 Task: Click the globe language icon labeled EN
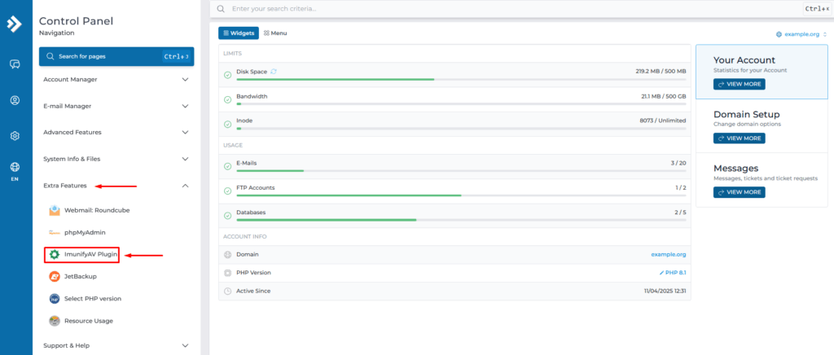pyautogui.click(x=15, y=170)
